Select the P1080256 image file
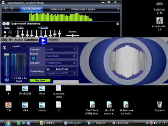The image size is (168, 126). [x=25, y=90]
